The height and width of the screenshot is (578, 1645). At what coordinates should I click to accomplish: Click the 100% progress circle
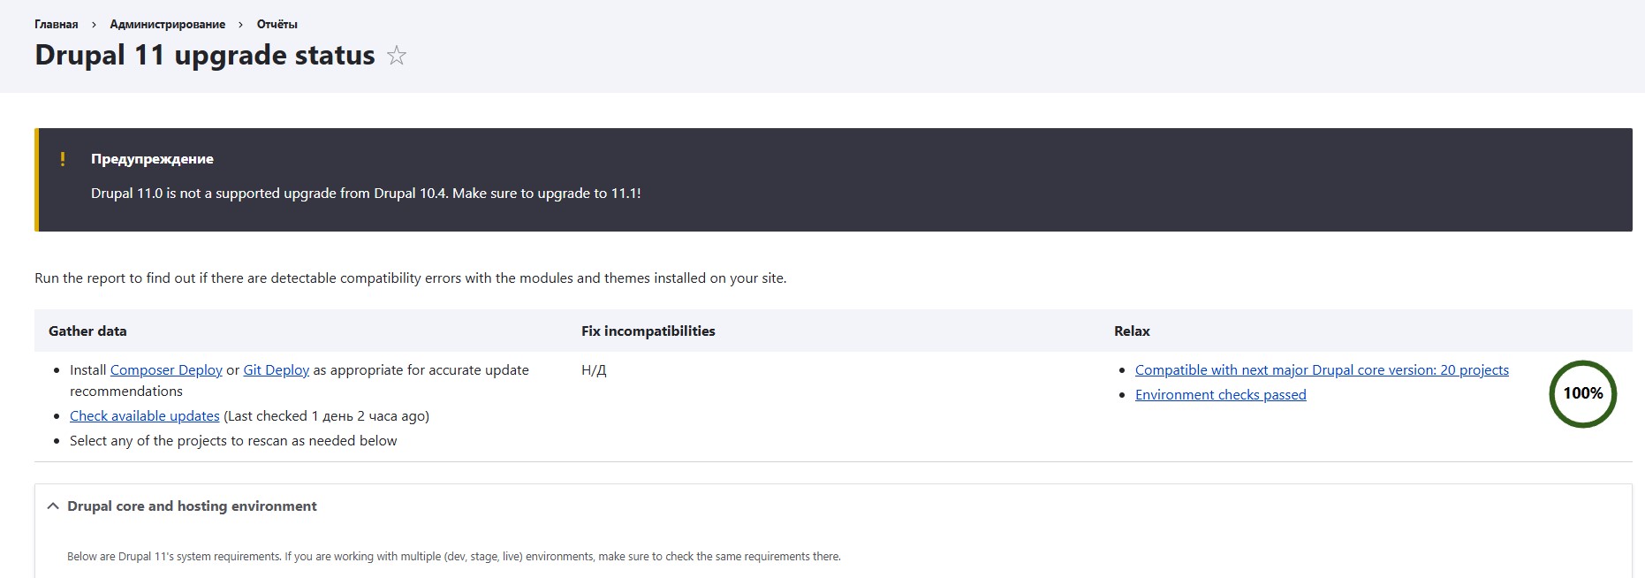(1582, 394)
